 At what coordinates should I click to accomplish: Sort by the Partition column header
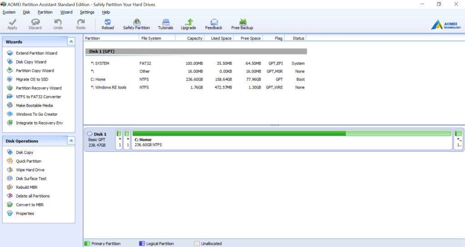111,38
